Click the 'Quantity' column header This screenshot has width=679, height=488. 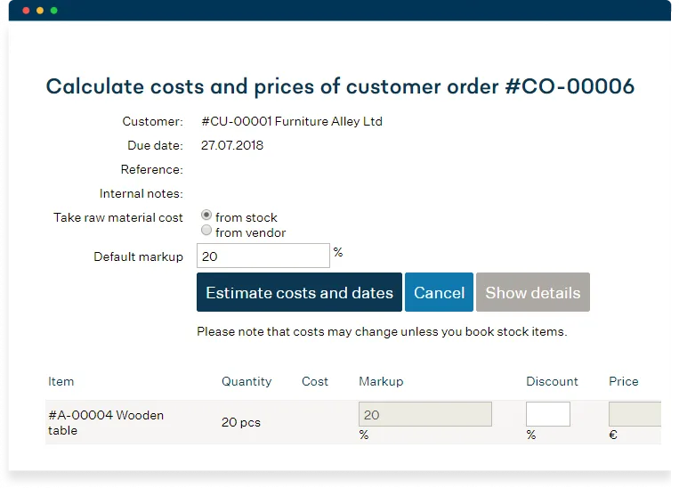247,381
